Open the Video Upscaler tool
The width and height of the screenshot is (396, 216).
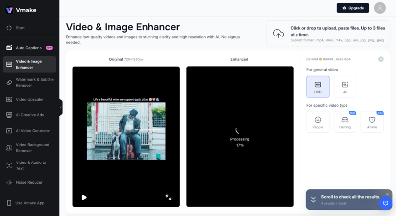tap(30, 99)
